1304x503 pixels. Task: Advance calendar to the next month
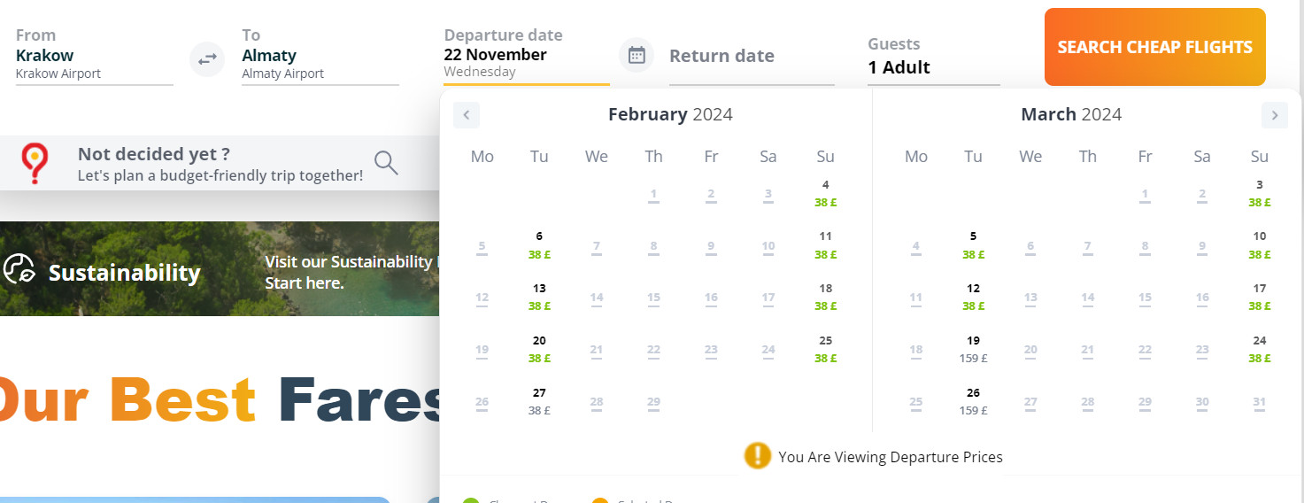pyautogui.click(x=1275, y=115)
